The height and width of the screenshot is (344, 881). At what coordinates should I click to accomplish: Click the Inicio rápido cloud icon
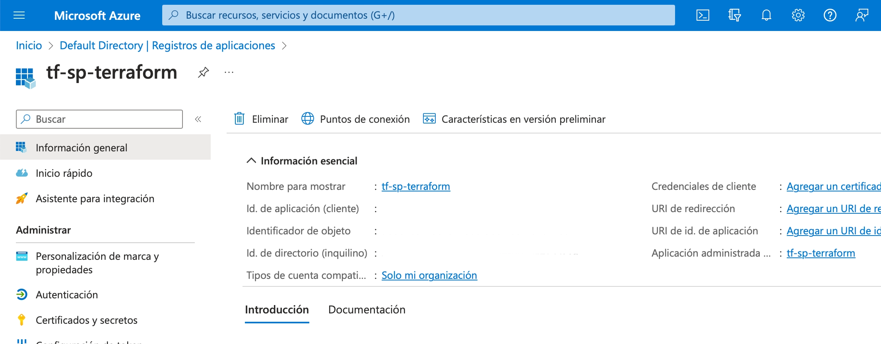point(21,173)
